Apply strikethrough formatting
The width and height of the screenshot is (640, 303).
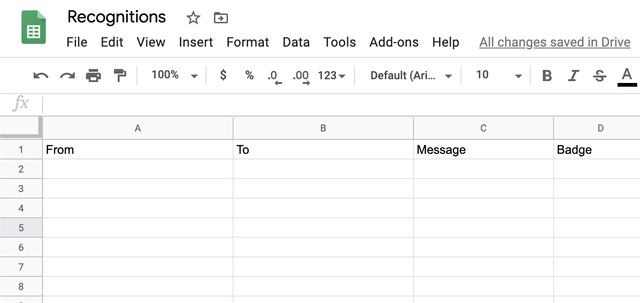[x=599, y=75]
